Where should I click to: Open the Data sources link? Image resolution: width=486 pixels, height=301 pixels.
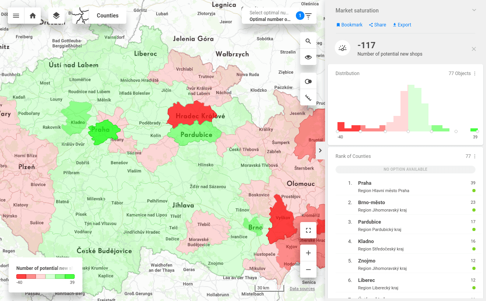pos(301,289)
